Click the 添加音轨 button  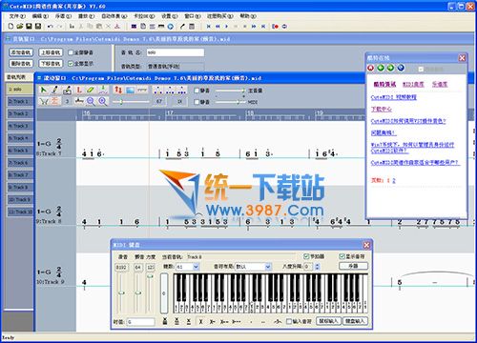(21, 52)
